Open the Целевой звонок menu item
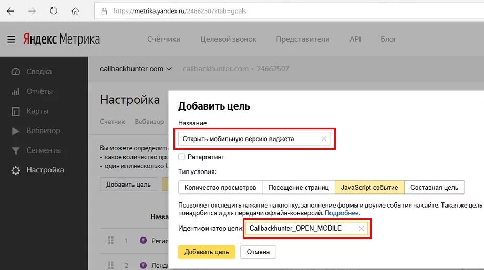 click(x=228, y=39)
